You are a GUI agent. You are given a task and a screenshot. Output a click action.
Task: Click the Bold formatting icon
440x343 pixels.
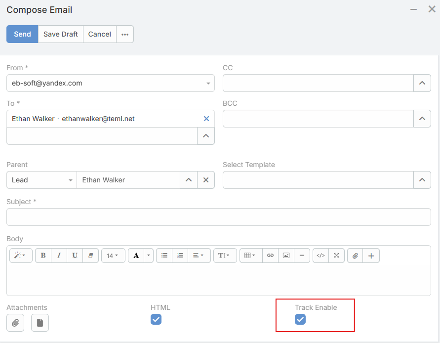(43, 256)
